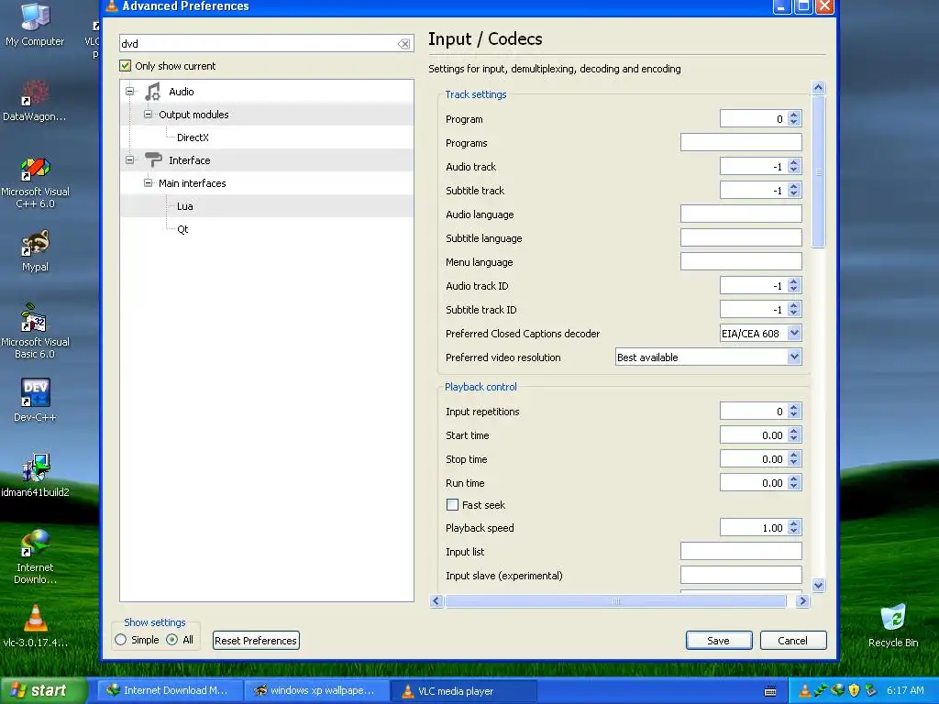
Task: Click the horizontal scrollbar left arrow
Action: point(436,601)
